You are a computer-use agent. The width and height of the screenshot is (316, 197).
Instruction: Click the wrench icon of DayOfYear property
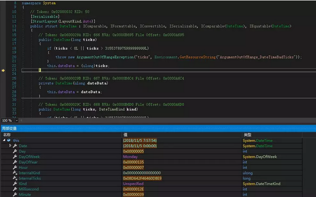15,162
